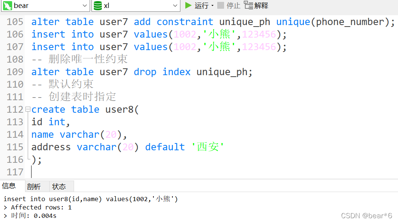
Task: Click line number 112 in the gutter
Action: point(15,109)
